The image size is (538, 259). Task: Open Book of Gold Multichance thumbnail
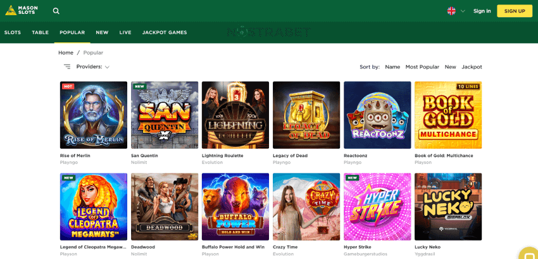[x=448, y=115]
